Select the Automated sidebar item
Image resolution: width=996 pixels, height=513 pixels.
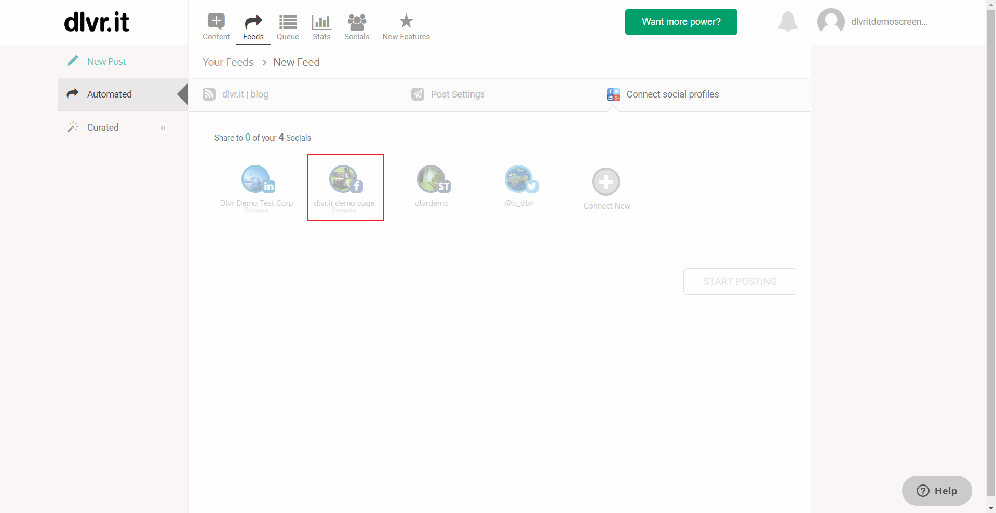(123, 94)
